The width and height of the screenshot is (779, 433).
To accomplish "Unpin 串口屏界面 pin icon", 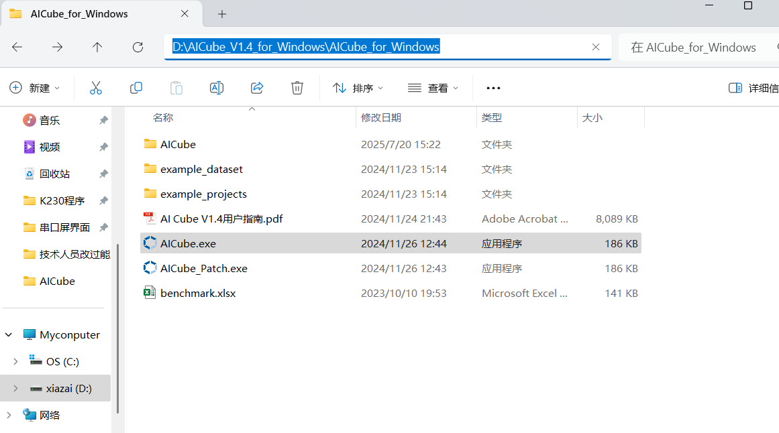I will (x=103, y=227).
